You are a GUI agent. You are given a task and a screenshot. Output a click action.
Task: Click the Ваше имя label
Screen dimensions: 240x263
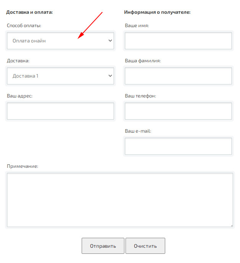tap(137, 26)
